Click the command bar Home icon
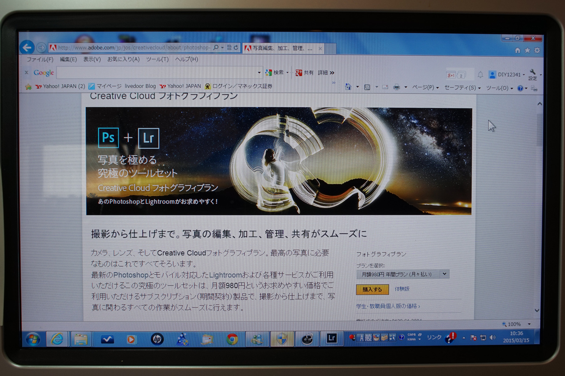565x376 pixels. (x=348, y=87)
